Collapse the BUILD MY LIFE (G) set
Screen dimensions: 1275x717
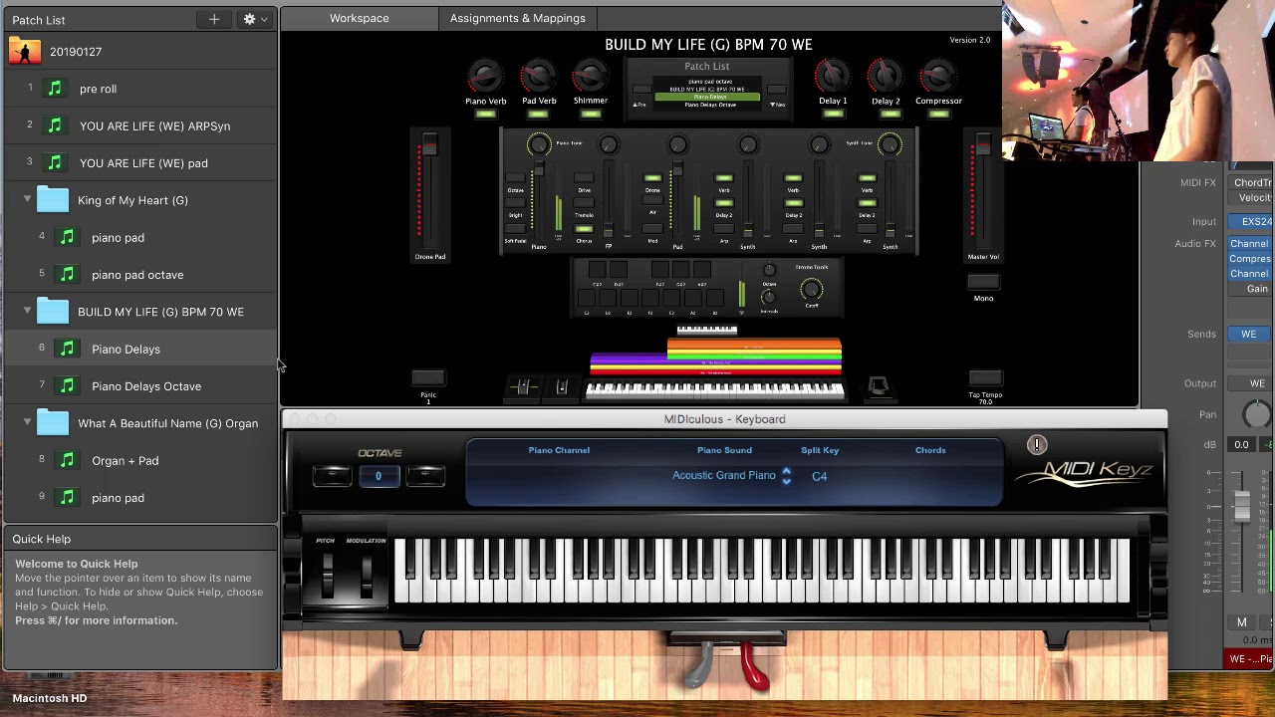point(27,312)
